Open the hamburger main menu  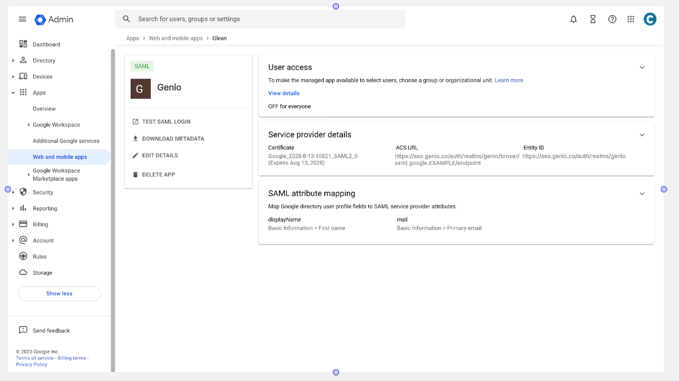pos(23,19)
